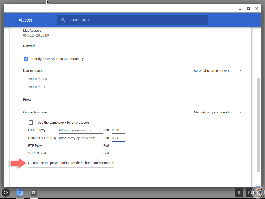Minimize the Ajustes window
This screenshot has height=199, width=265.
[x=240, y=9]
